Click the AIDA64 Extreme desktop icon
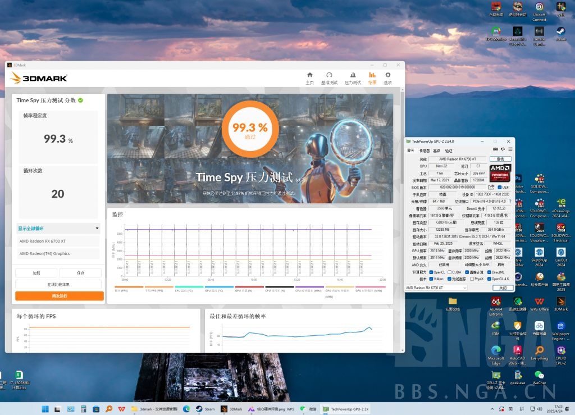The image size is (575, 415). tap(496, 306)
